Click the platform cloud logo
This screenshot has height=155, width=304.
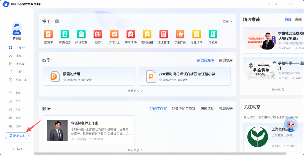pos(6,4)
